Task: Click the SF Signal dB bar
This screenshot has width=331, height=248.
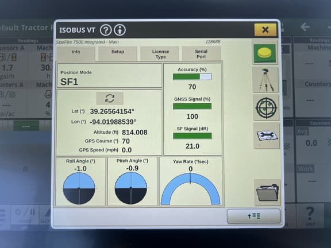Action: click(193, 136)
